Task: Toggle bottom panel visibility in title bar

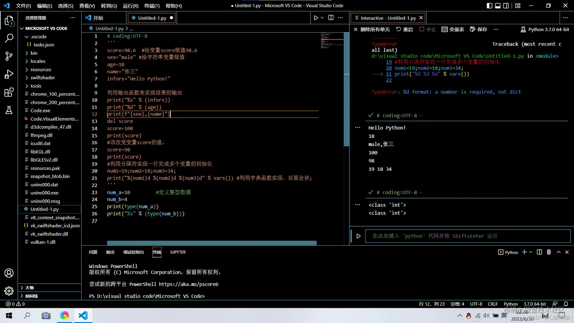Action: tap(498, 6)
